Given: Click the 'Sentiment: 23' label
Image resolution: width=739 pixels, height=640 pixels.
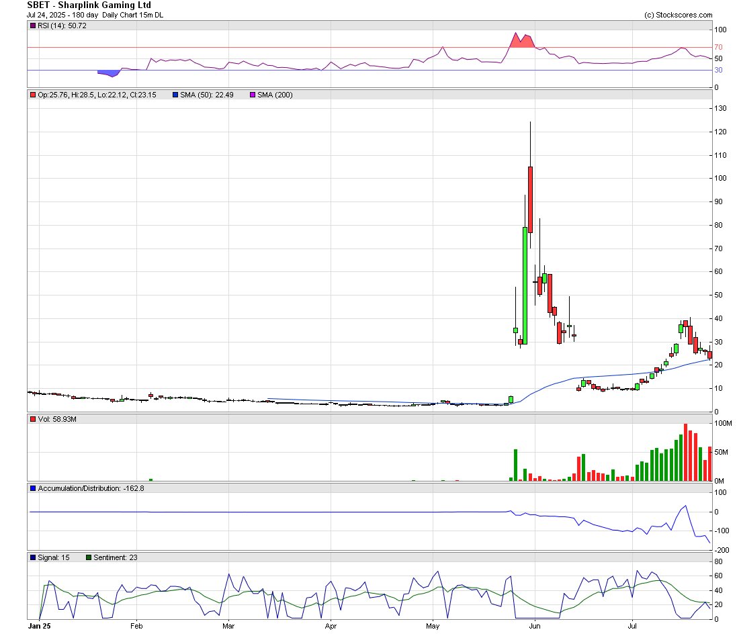Looking at the screenshot, I should point(116,557).
